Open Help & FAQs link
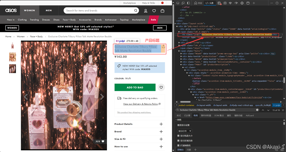The height and width of the screenshot is (152, 286). pos(149,3)
